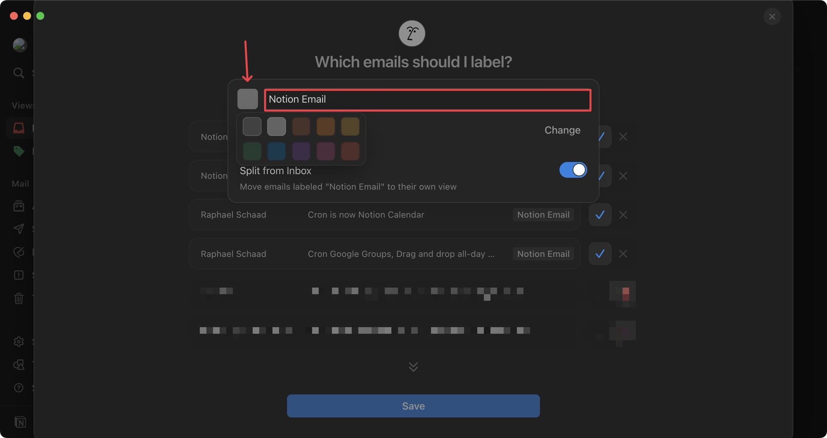
Task: Pick the red color swatch
Action: click(350, 151)
